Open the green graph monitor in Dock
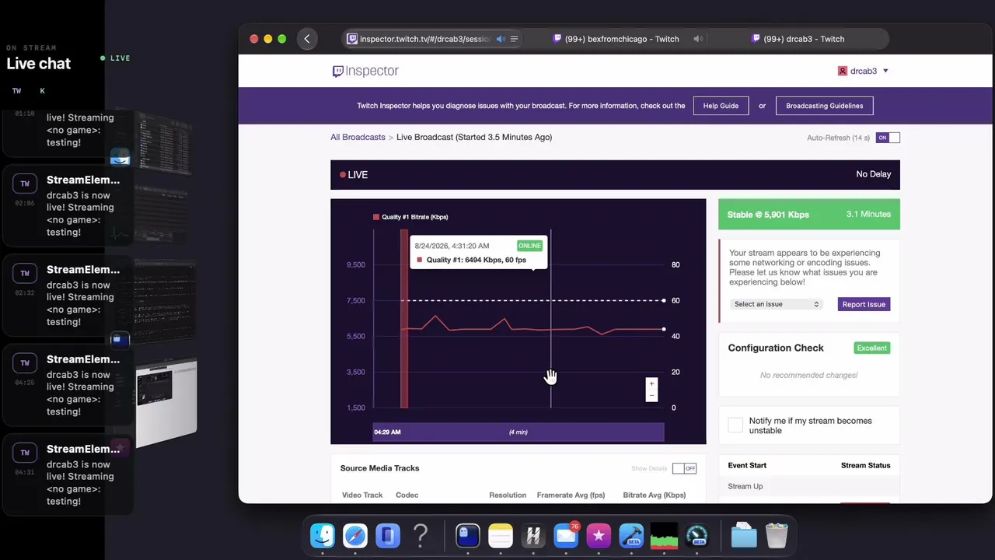995x560 pixels. 664,535
